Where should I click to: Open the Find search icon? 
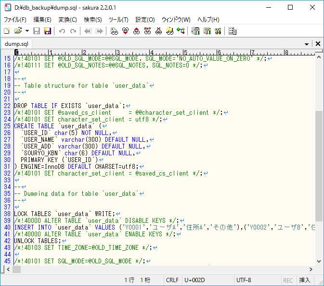click(114, 31)
